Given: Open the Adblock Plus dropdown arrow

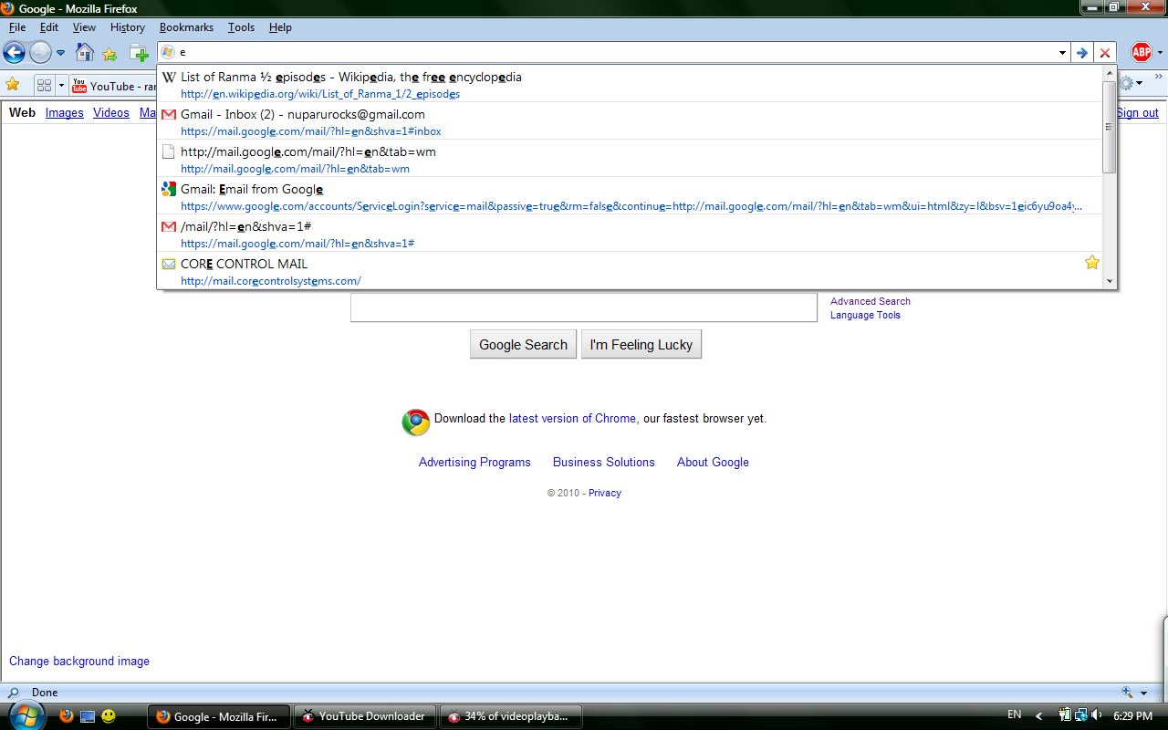Looking at the screenshot, I should (1160, 53).
